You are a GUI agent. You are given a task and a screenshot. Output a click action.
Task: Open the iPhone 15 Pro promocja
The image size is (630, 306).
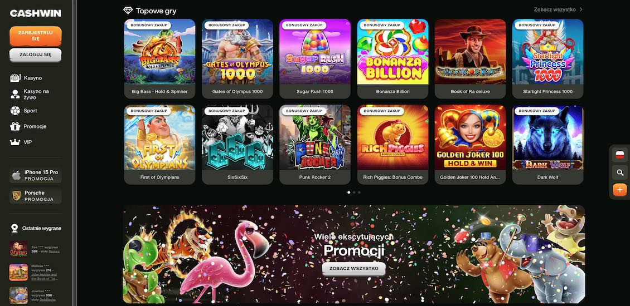(x=36, y=175)
